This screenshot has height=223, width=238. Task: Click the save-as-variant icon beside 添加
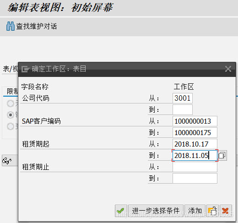(212, 211)
